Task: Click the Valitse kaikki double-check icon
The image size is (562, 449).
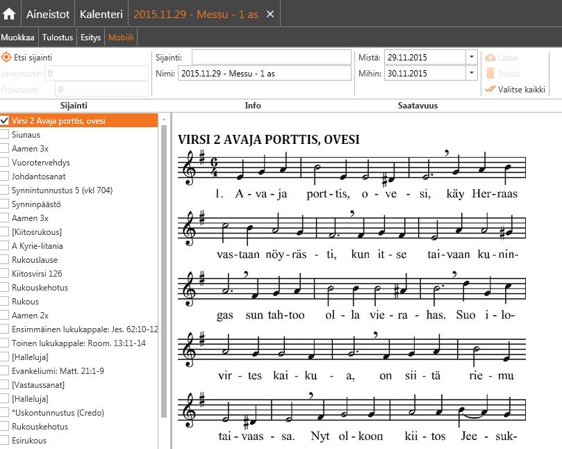Action: click(x=490, y=89)
